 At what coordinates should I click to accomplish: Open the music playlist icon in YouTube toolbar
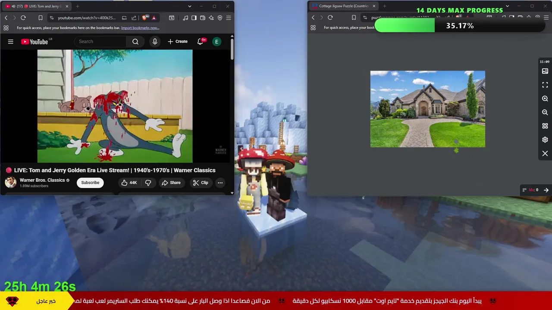click(185, 18)
